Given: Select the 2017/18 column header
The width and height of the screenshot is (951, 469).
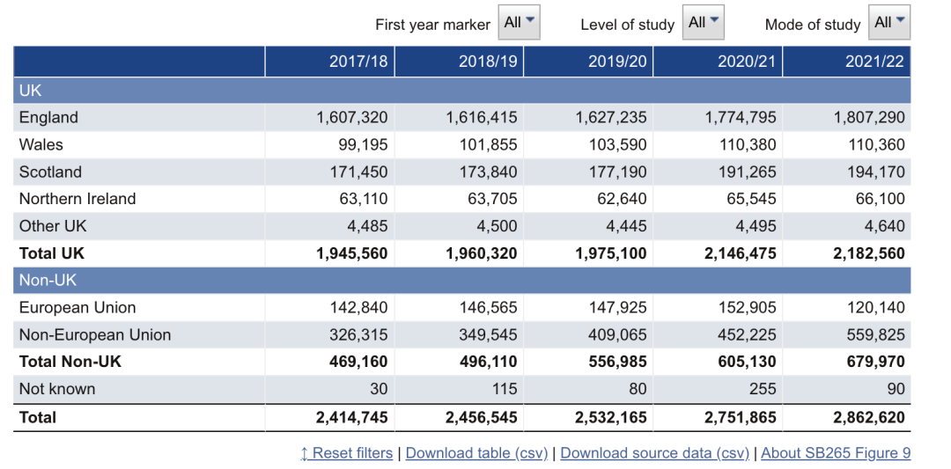Looking at the screenshot, I should pos(358,62).
